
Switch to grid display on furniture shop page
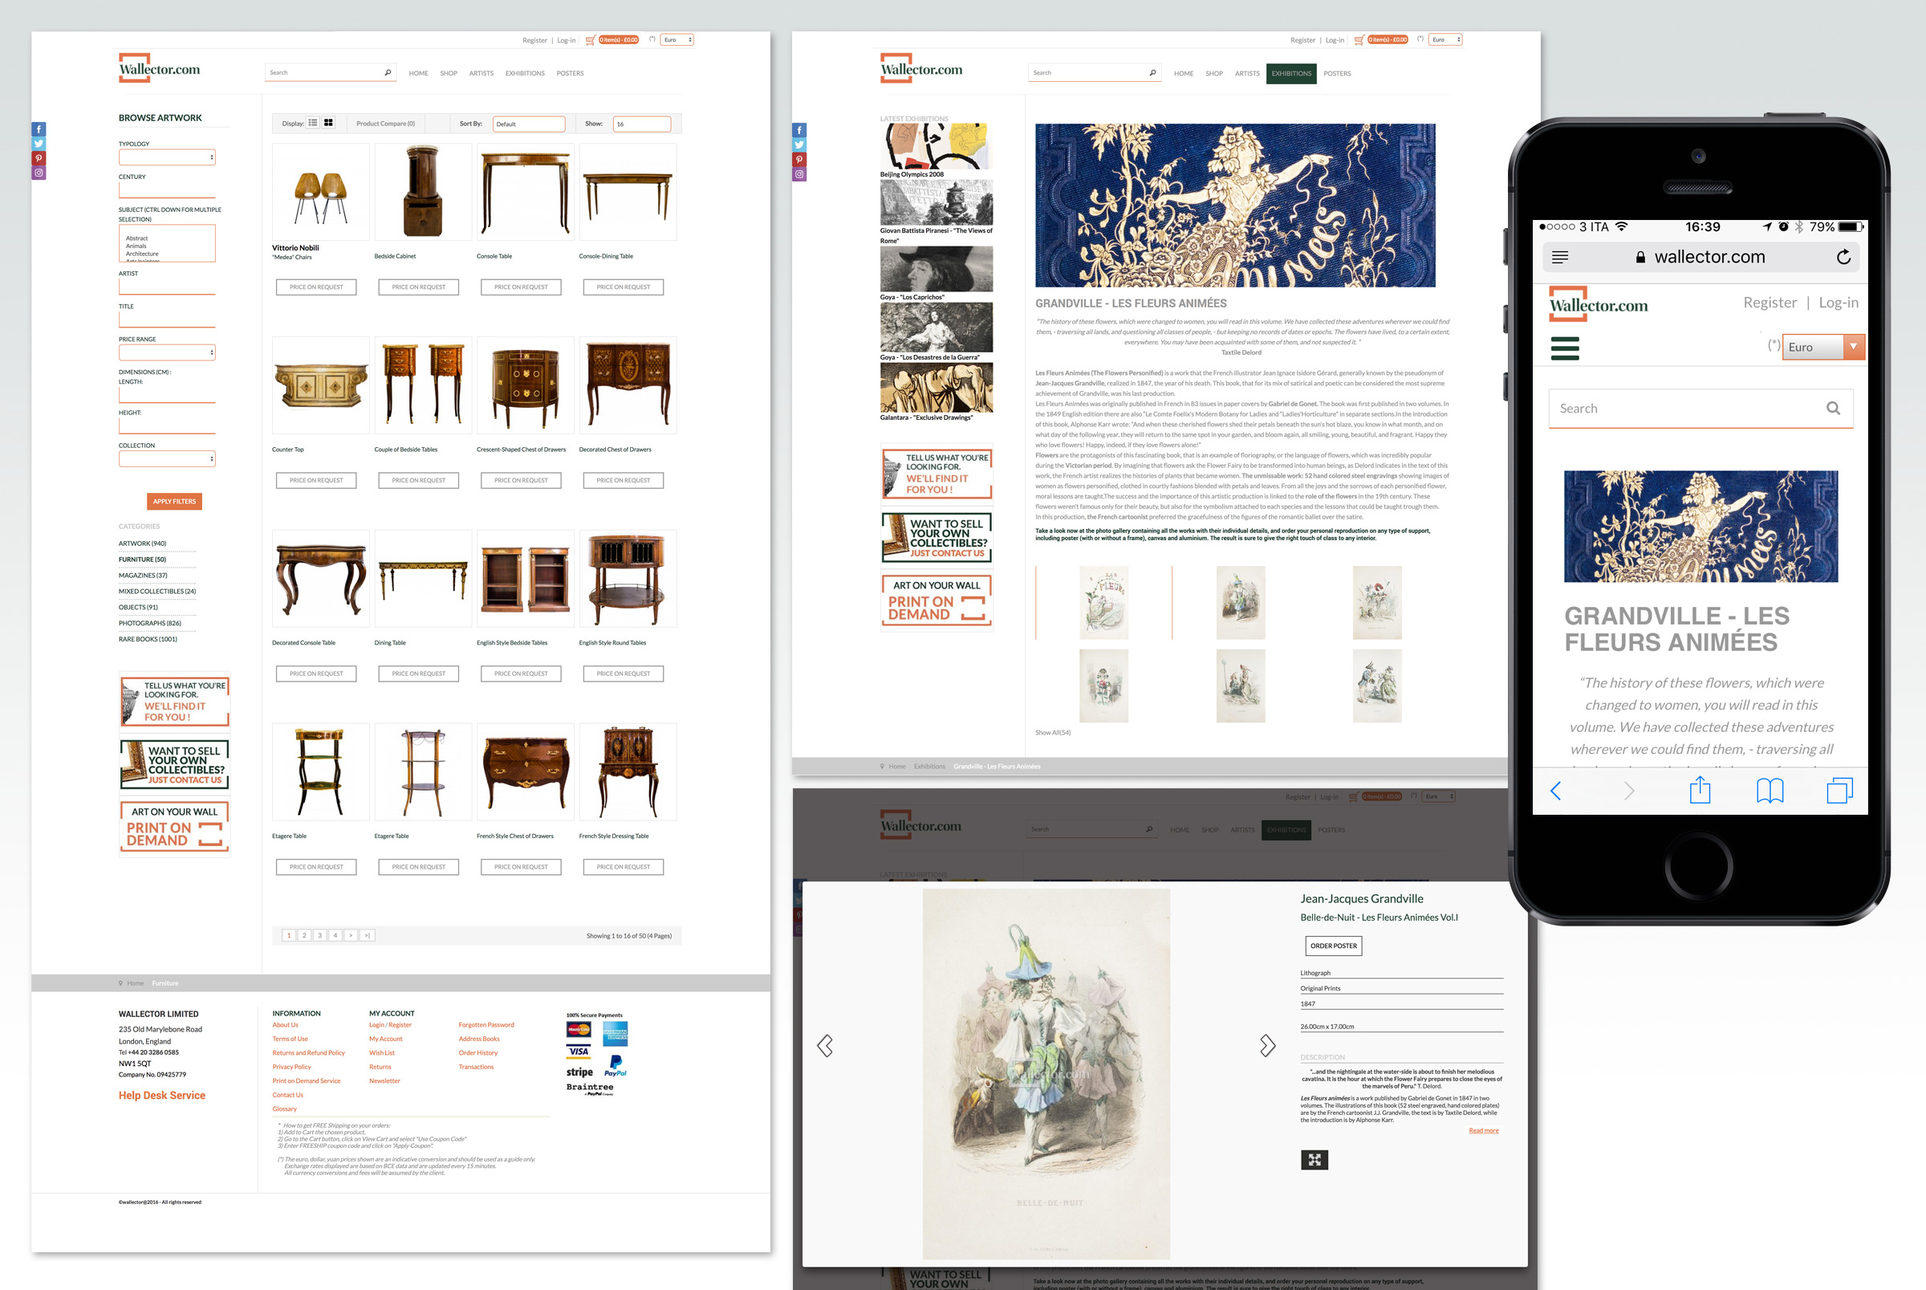pyautogui.click(x=328, y=124)
